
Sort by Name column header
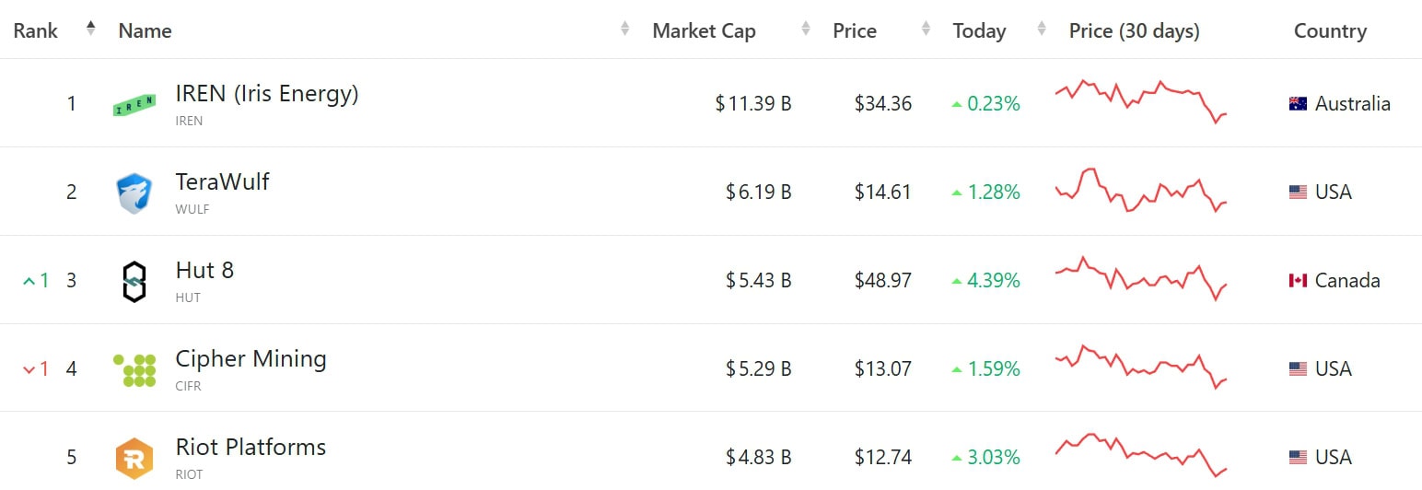click(146, 30)
